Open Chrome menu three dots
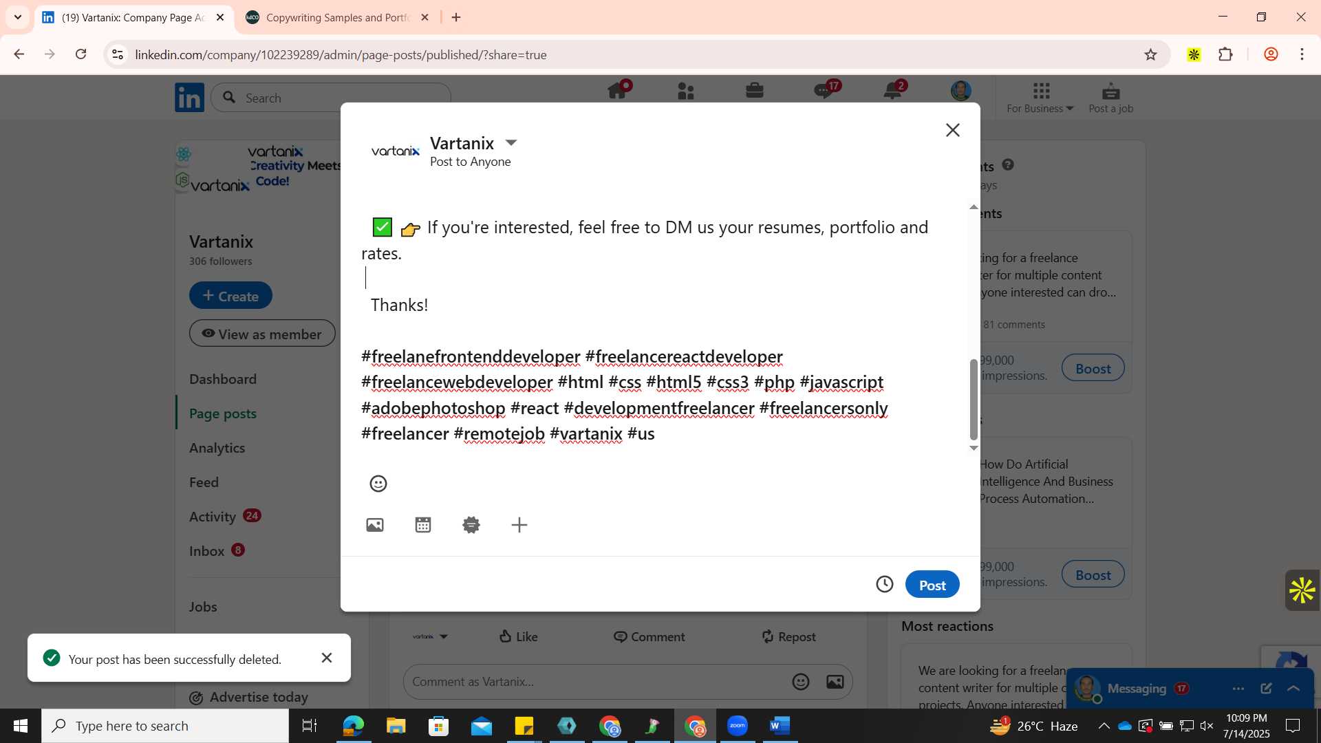Viewport: 1321px width, 743px height. (1302, 54)
